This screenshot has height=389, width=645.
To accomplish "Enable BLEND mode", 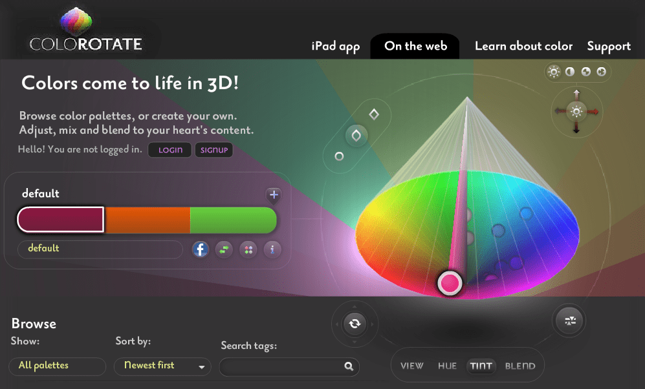I will pos(520,366).
